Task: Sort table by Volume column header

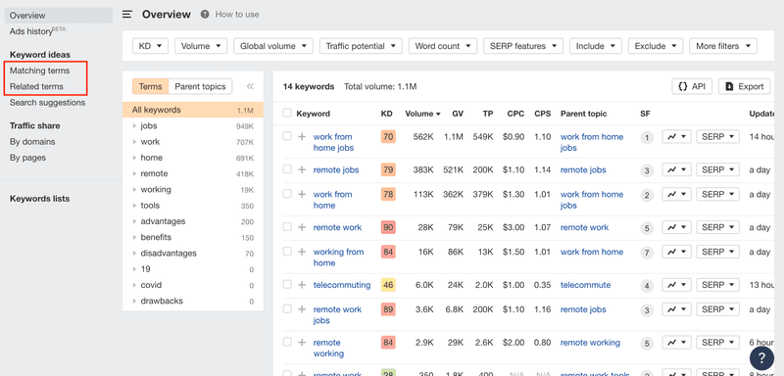Action: [x=422, y=114]
